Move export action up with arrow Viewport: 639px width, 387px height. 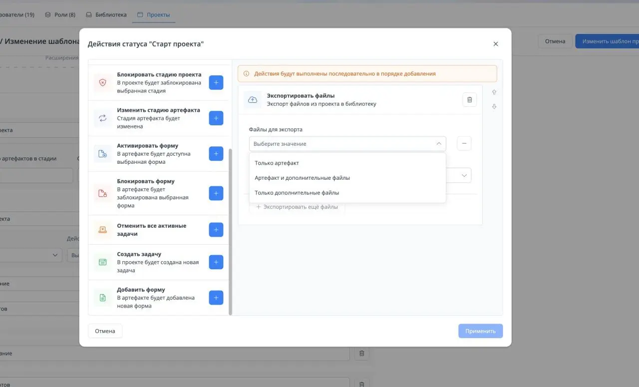coord(494,92)
